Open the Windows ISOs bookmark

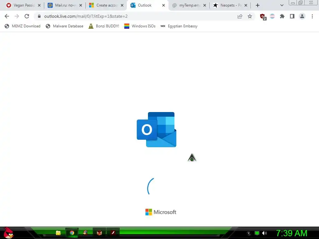tap(140, 26)
